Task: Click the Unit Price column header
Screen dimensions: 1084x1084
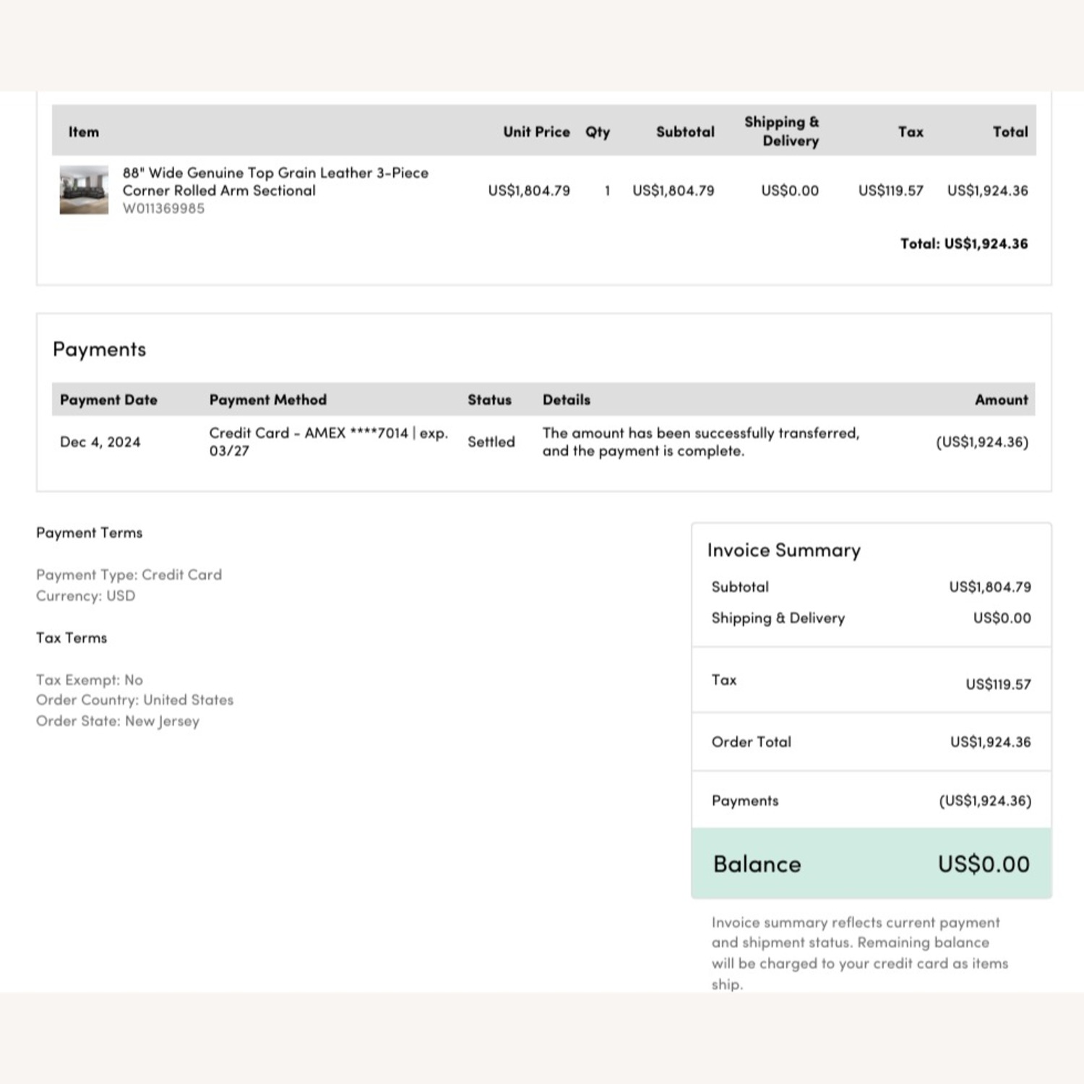Action: pos(536,132)
